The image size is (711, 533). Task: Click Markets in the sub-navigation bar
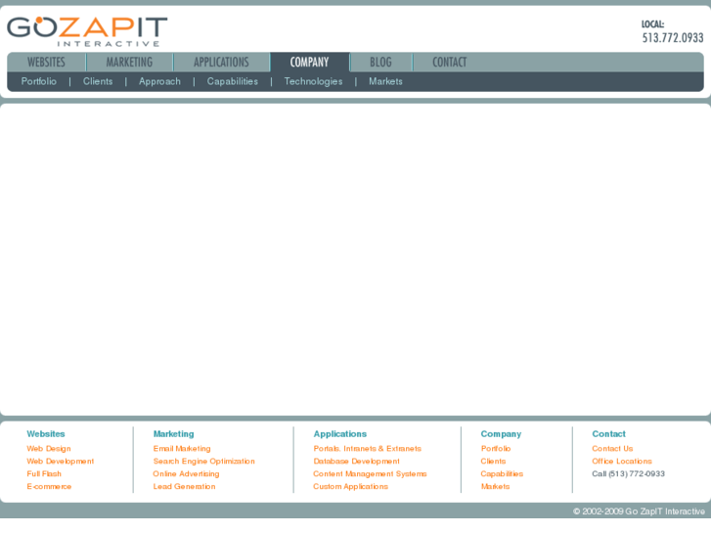(385, 82)
